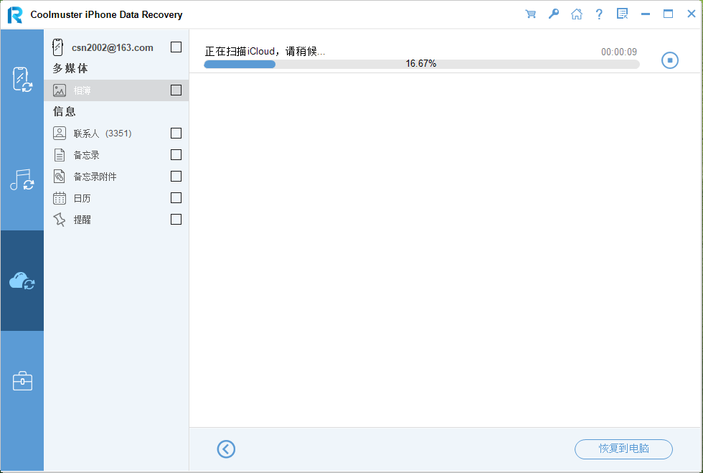
Task: Select the 联系人 (3351) category
Action: pyautogui.click(x=116, y=134)
